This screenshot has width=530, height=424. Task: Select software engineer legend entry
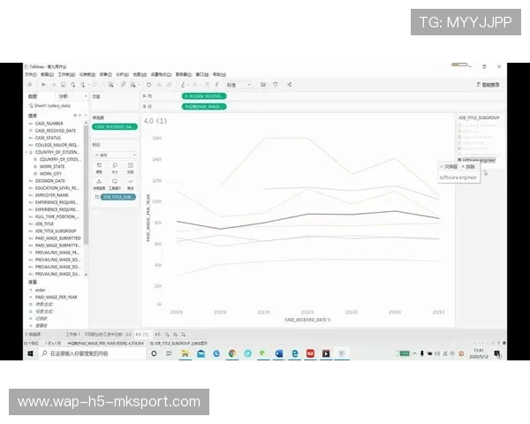478,159
